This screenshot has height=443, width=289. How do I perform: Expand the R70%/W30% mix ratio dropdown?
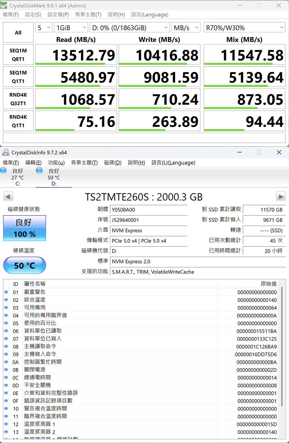point(244,28)
